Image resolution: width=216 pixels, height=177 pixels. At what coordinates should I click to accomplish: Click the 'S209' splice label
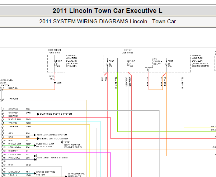click(x=59, y=83)
